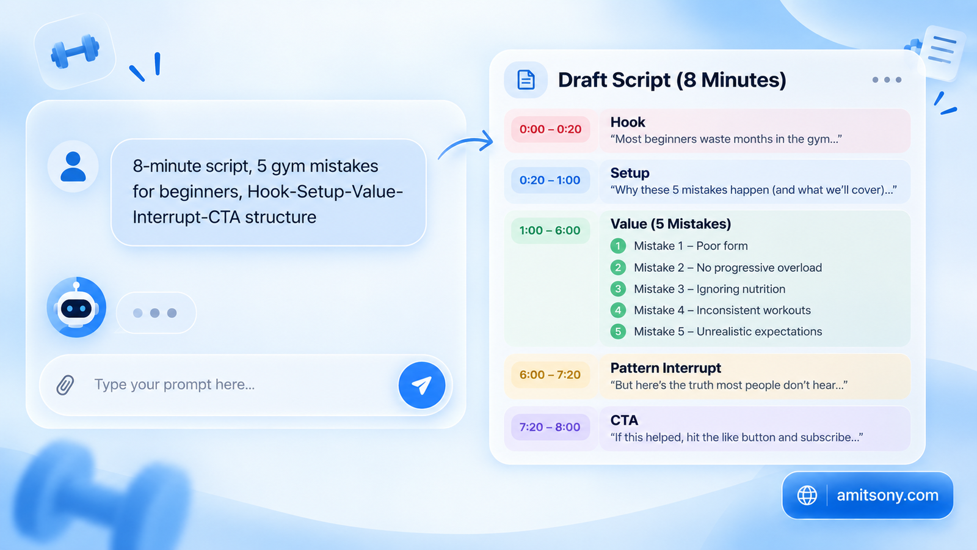Click the robot assistant avatar
The width and height of the screenshot is (977, 550).
pyautogui.click(x=76, y=307)
